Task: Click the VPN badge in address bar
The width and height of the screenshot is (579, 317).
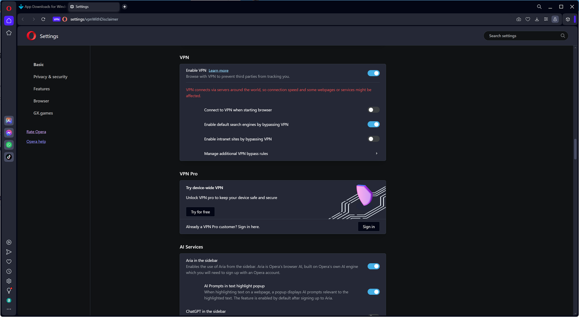Action: click(56, 19)
